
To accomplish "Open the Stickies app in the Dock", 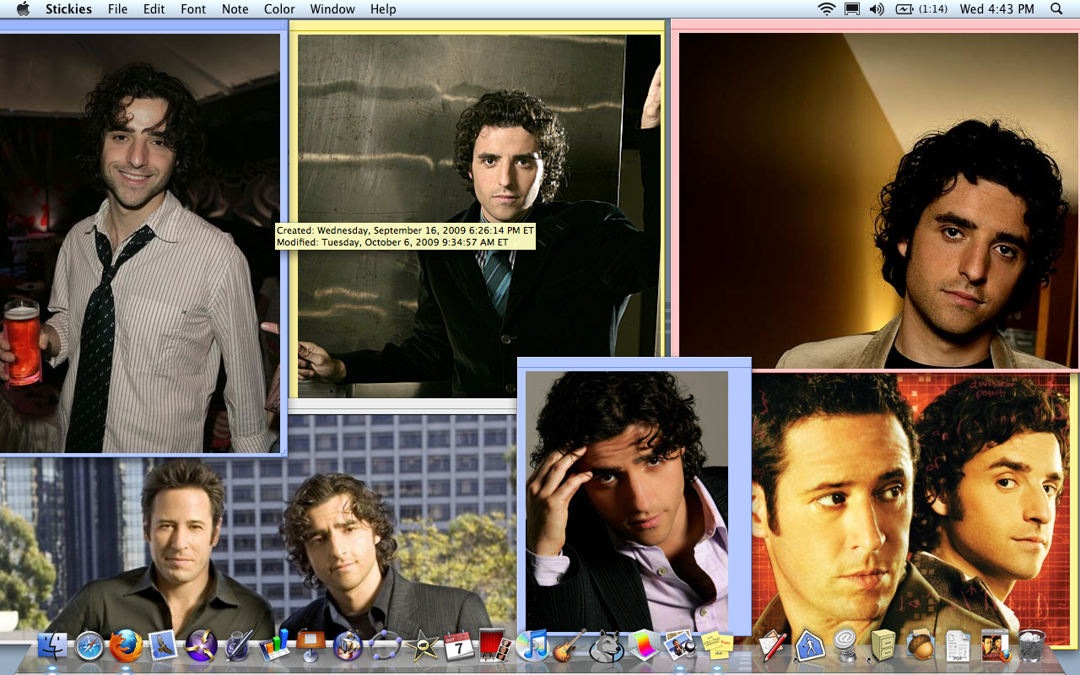I will point(717,646).
